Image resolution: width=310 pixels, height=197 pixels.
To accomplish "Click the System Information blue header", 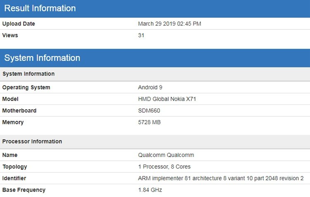I will (x=42, y=58).
